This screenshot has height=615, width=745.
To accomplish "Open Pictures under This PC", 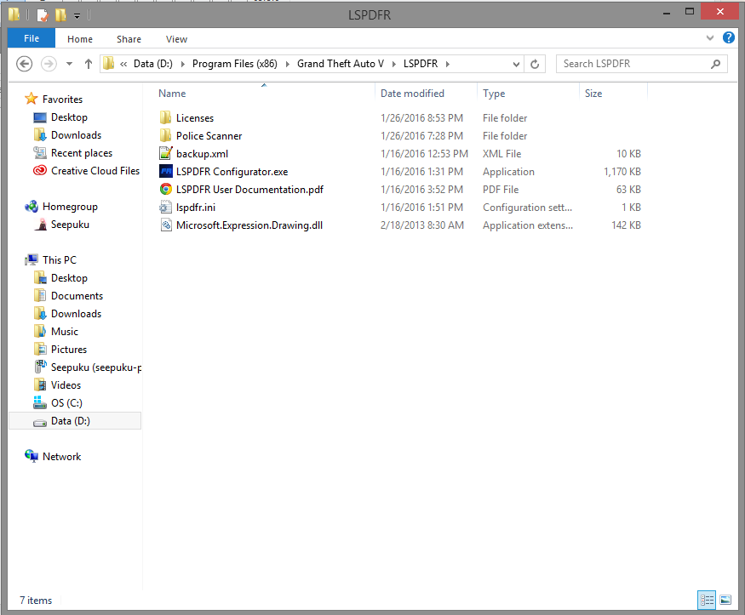I will click(x=69, y=350).
